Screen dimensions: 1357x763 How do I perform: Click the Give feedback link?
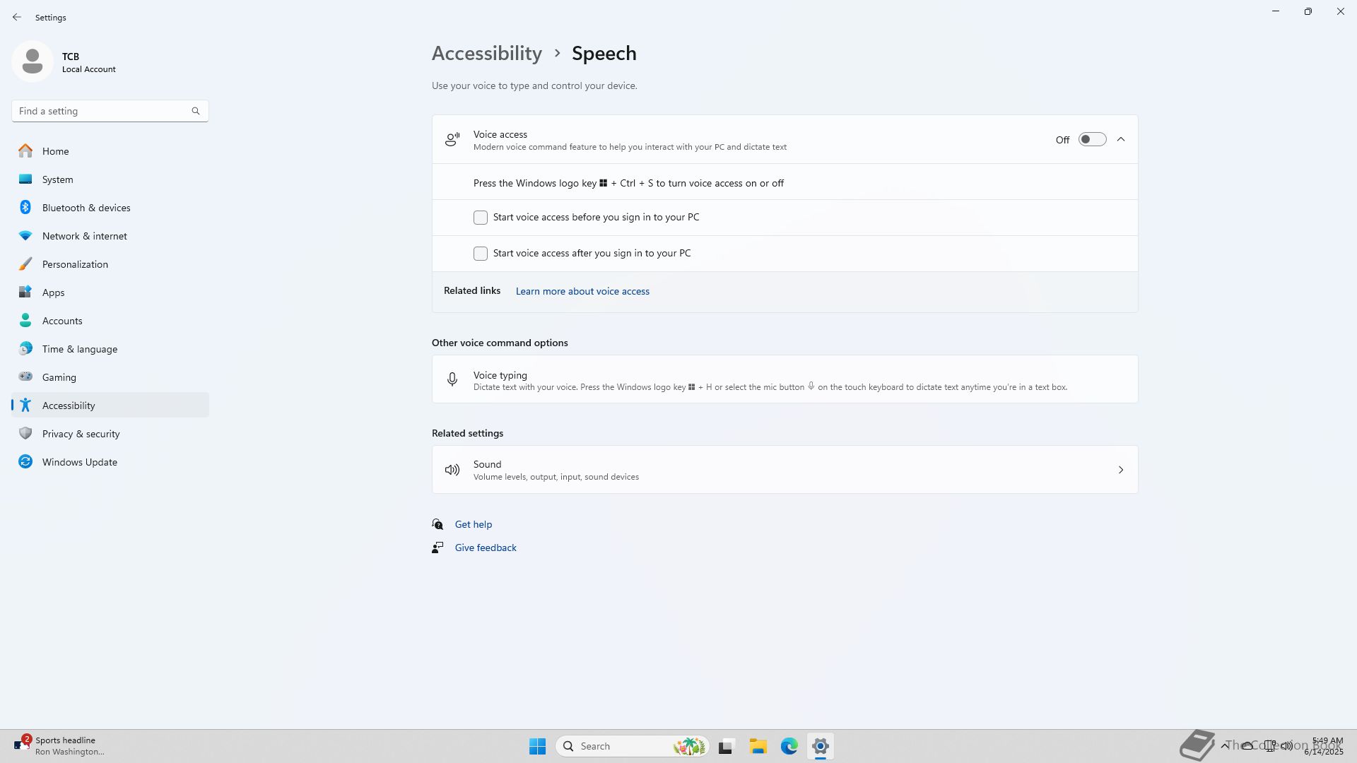click(486, 548)
